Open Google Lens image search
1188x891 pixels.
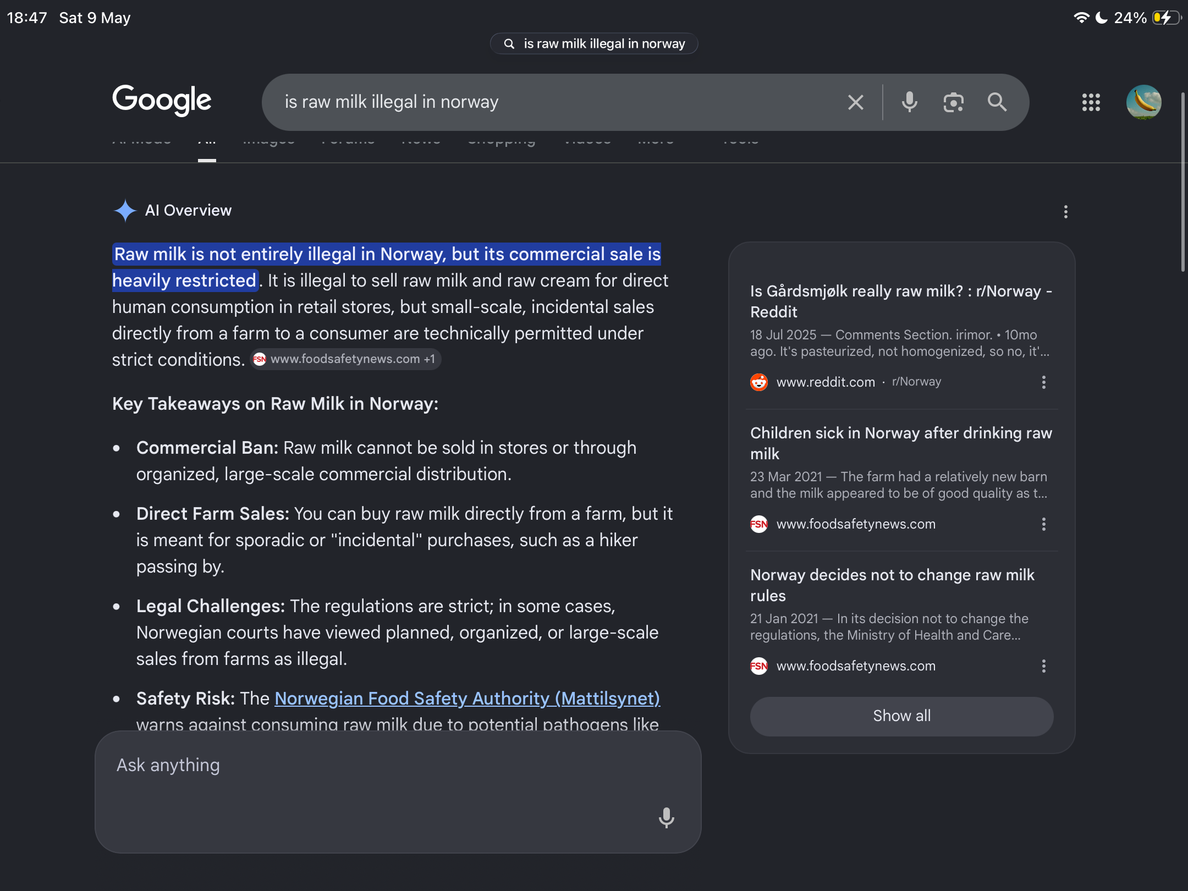click(x=953, y=102)
